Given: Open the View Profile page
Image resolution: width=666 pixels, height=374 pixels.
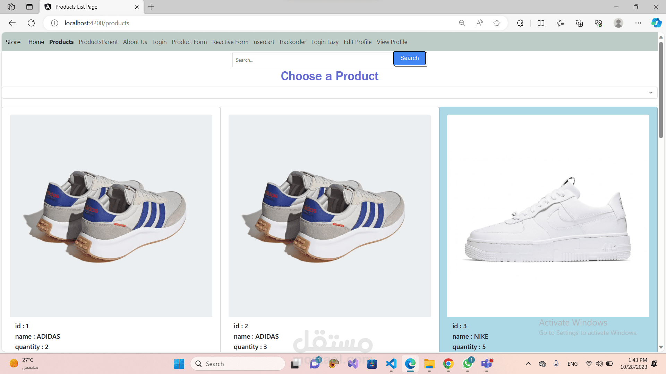Looking at the screenshot, I should (392, 42).
